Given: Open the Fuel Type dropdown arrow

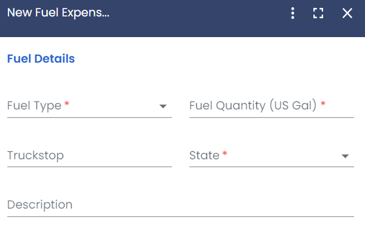Looking at the screenshot, I should pos(163,106).
